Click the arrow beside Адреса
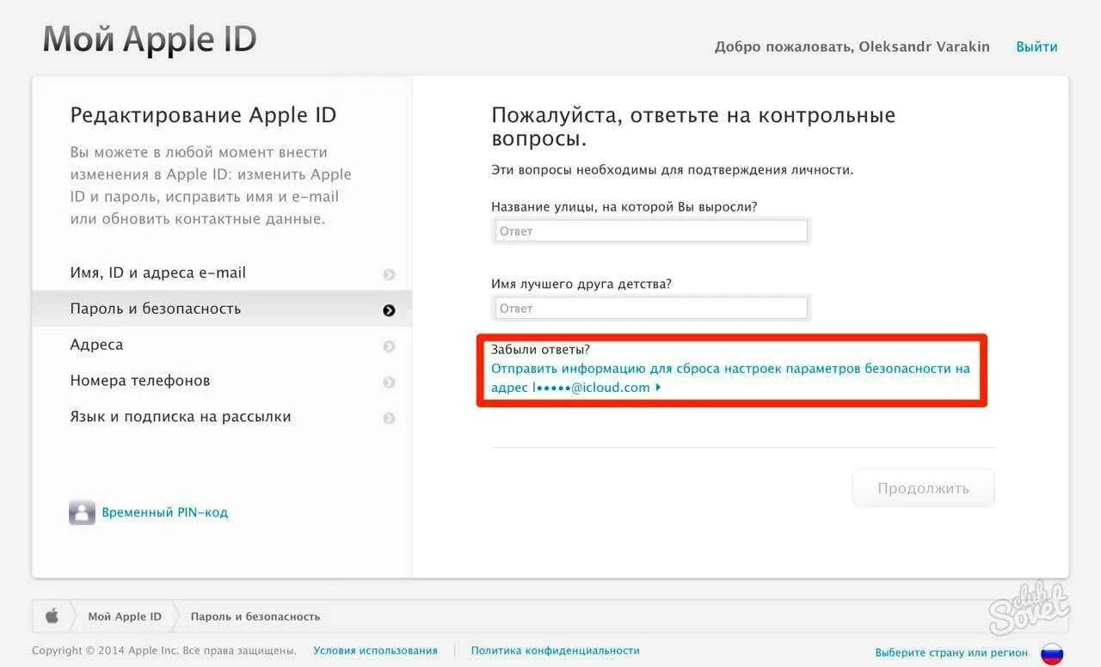Viewport: 1101px width, 667px height. coord(389,346)
